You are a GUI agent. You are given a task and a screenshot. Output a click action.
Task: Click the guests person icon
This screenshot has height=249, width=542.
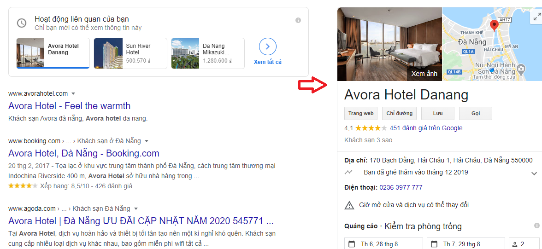coord(515,244)
